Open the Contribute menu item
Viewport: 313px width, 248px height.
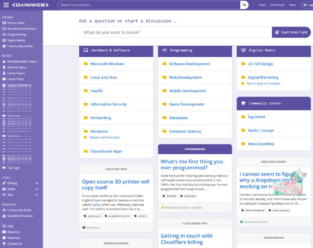[x=277, y=5]
